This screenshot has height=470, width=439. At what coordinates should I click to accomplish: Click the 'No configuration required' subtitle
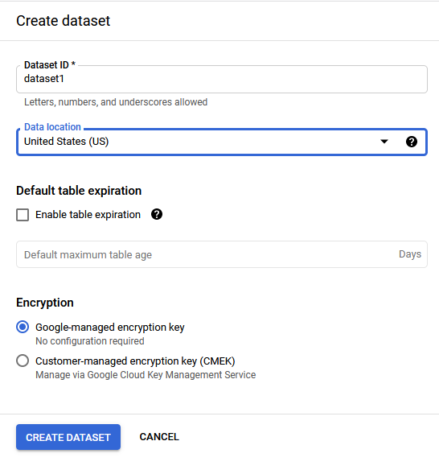click(90, 341)
